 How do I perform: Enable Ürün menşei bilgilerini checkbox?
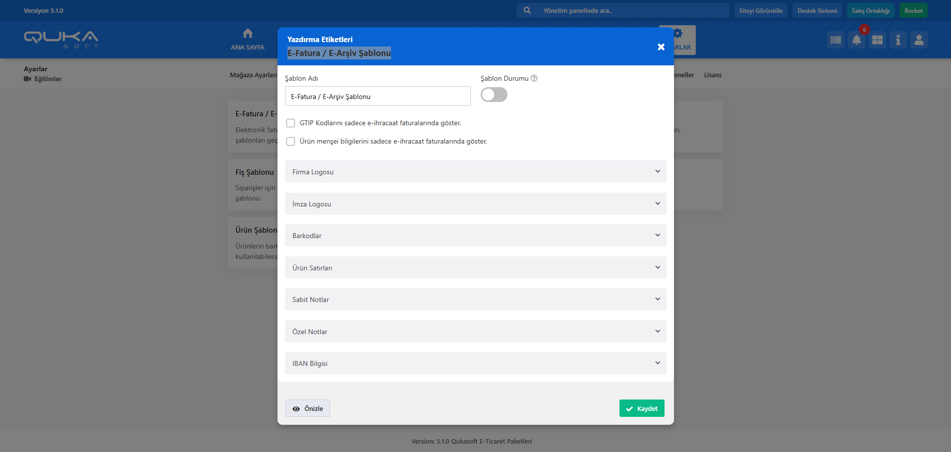291,142
